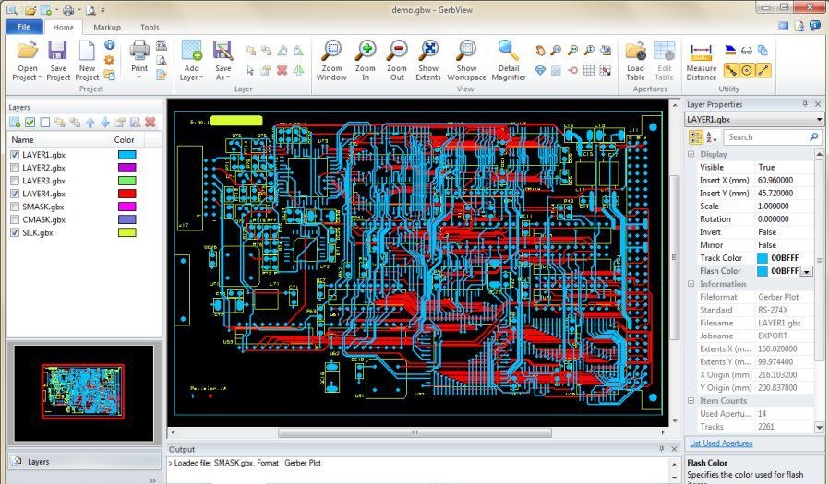The width and height of the screenshot is (829, 484).
Task: Click uncheck-all layers icon in Layers toolbar
Action: (45, 123)
